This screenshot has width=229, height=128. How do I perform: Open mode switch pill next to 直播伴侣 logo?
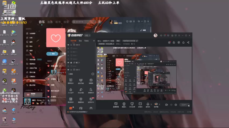click(x=87, y=35)
